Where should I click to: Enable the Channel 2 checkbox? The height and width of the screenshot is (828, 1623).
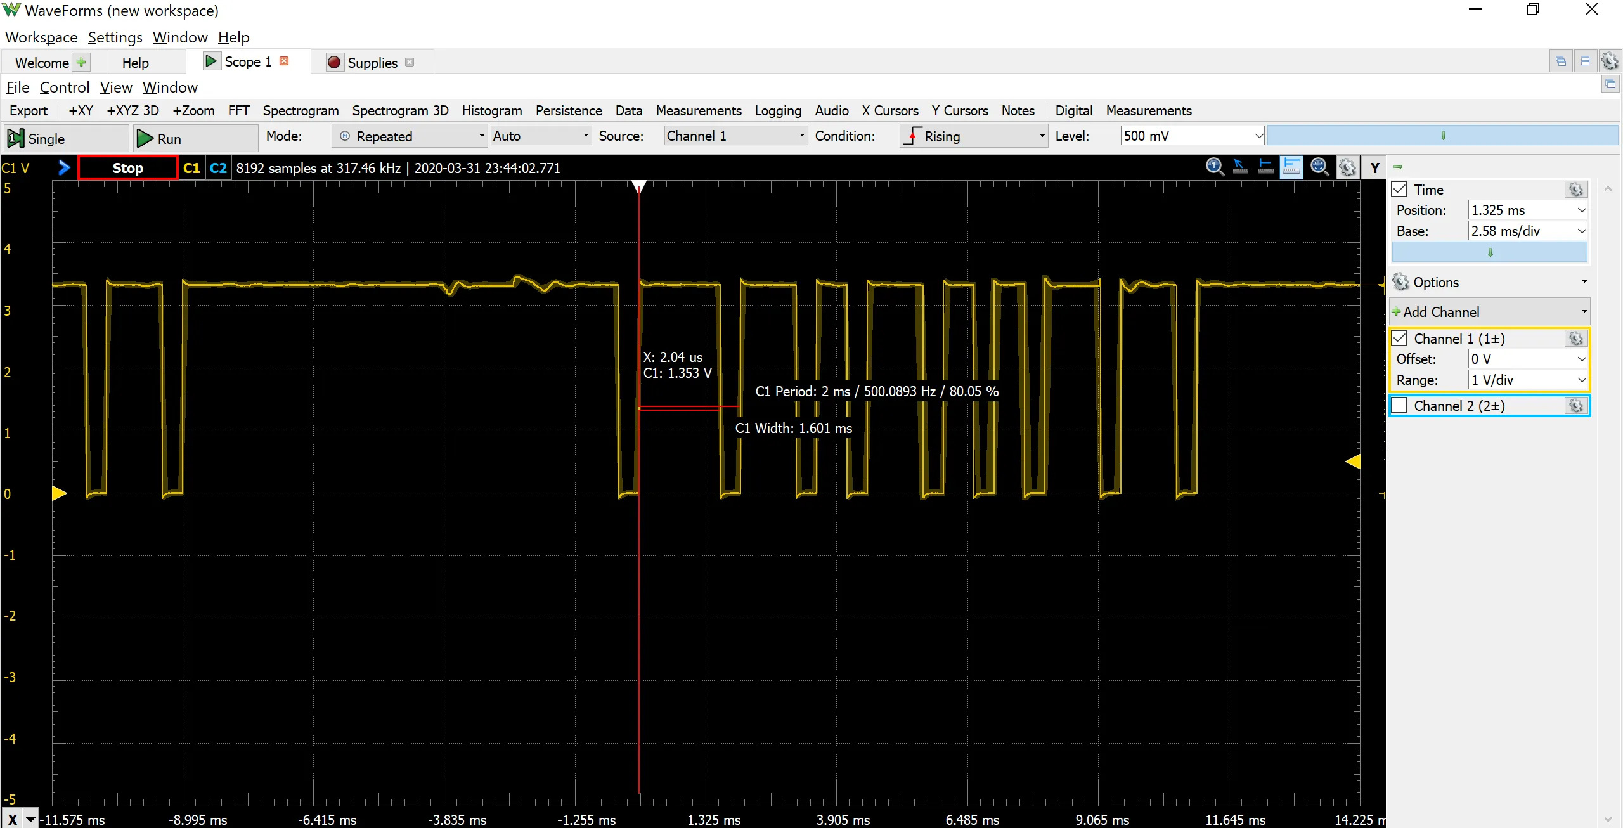(x=1400, y=406)
